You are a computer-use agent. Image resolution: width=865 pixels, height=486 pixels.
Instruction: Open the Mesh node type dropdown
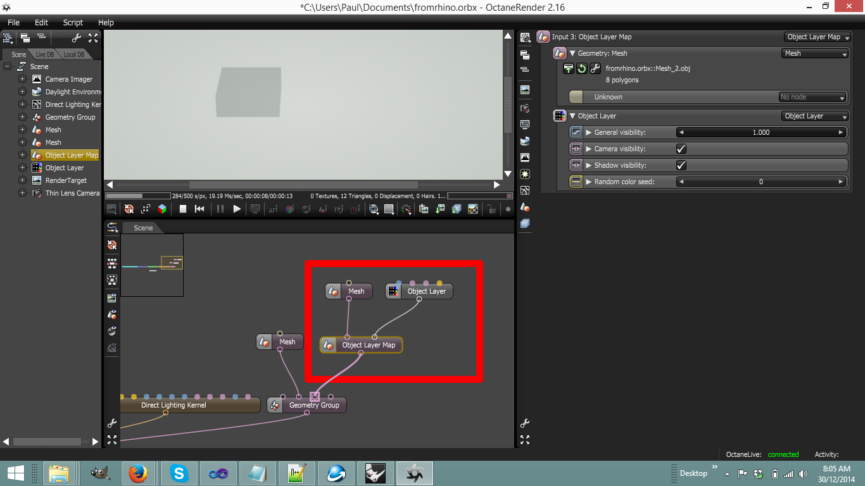(816, 53)
